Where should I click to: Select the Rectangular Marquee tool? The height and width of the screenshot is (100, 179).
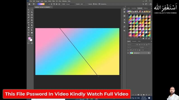coord(32,10)
